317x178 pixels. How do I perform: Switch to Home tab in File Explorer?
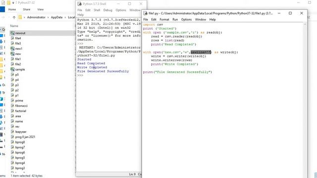click(x=12, y=9)
